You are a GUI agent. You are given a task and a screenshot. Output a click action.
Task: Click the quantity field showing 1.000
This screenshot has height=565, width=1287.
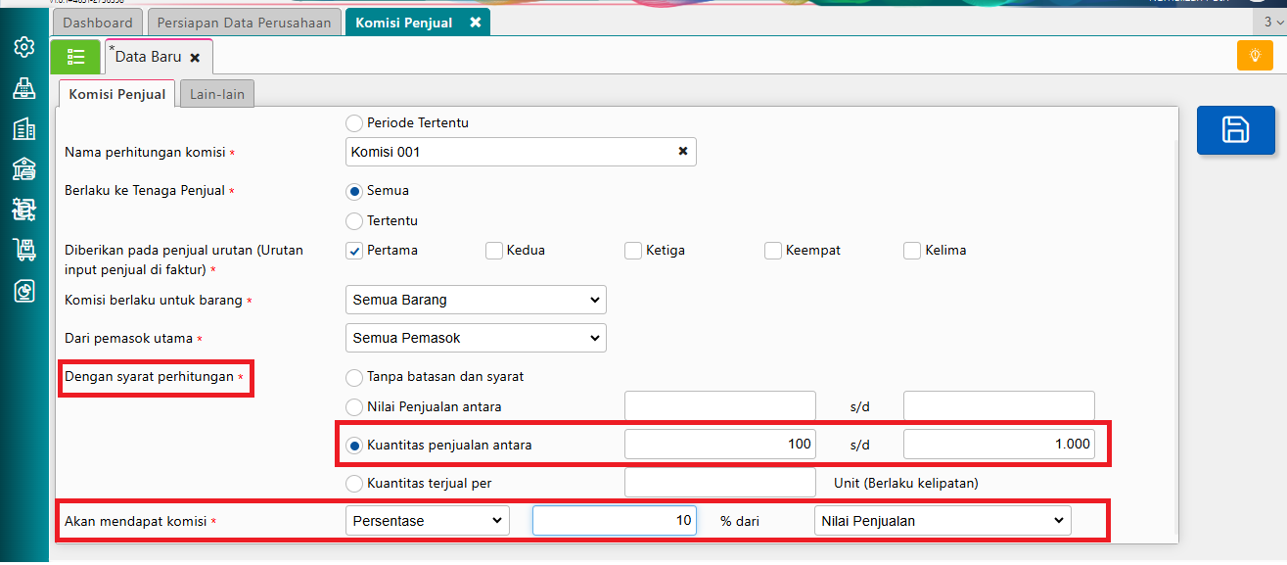(999, 445)
